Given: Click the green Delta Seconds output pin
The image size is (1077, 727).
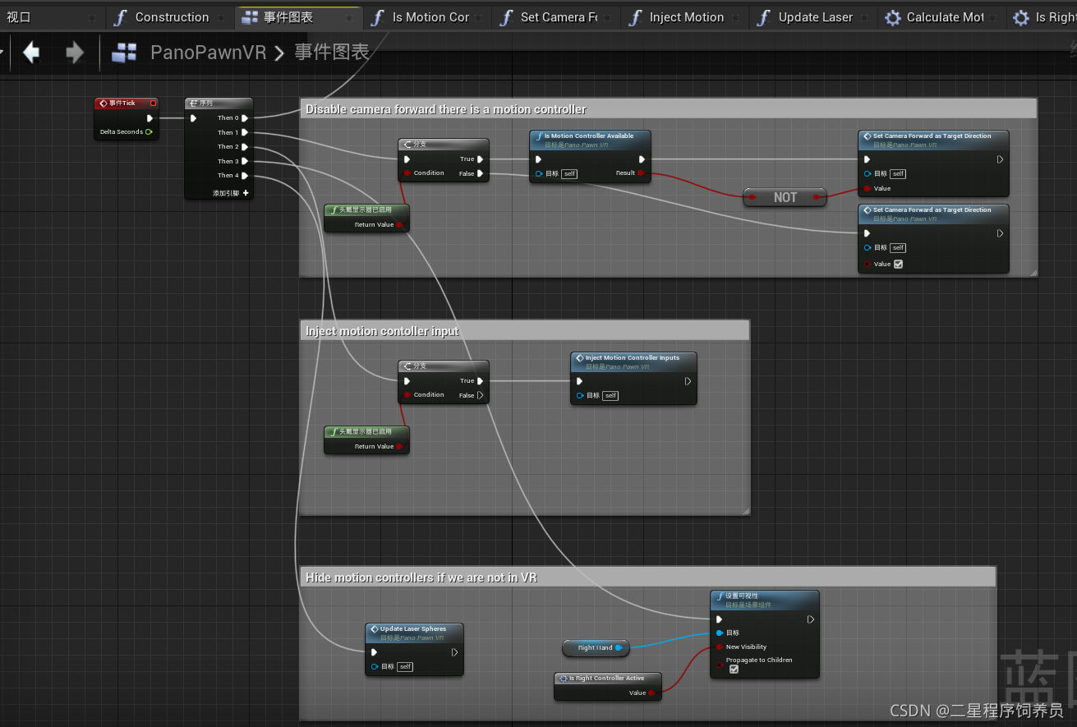Looking at the screenshot, I should tap(149, 131).
